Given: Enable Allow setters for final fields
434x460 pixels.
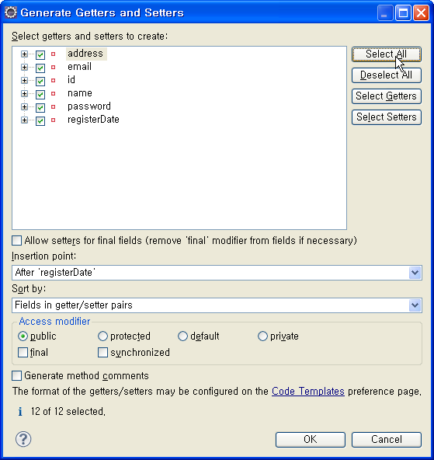Looking at the screenshot, I should 17,241.
